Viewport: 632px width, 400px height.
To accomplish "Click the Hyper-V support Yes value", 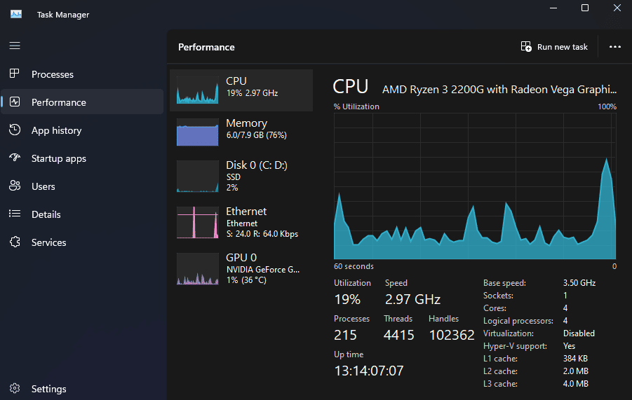I will pyautogui.click(x=569, y=346).
